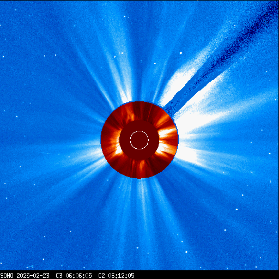Click the SOHO label in bottom bar

point(7,276)
